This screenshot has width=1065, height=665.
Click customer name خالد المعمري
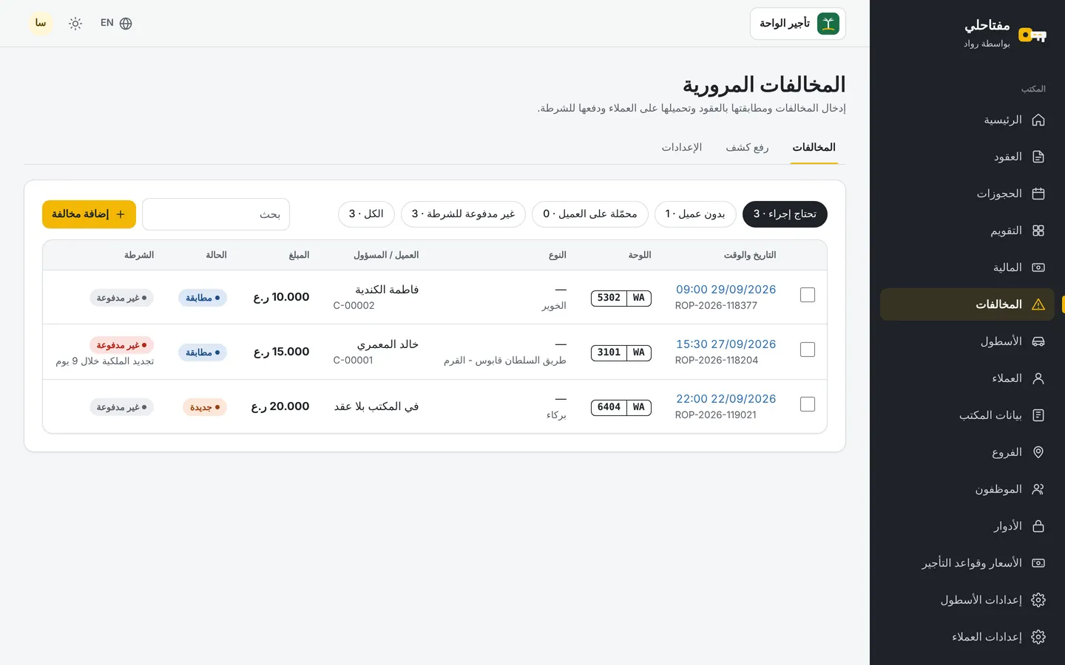click(x=388, y=344)
